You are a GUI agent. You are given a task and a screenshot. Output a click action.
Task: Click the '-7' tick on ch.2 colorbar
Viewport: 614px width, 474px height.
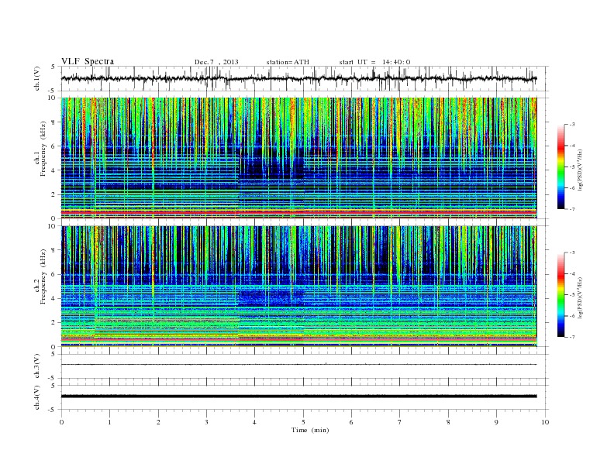click(572, 337)
